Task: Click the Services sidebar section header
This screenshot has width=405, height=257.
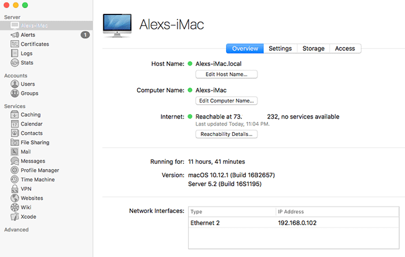Action: point(14,106)
